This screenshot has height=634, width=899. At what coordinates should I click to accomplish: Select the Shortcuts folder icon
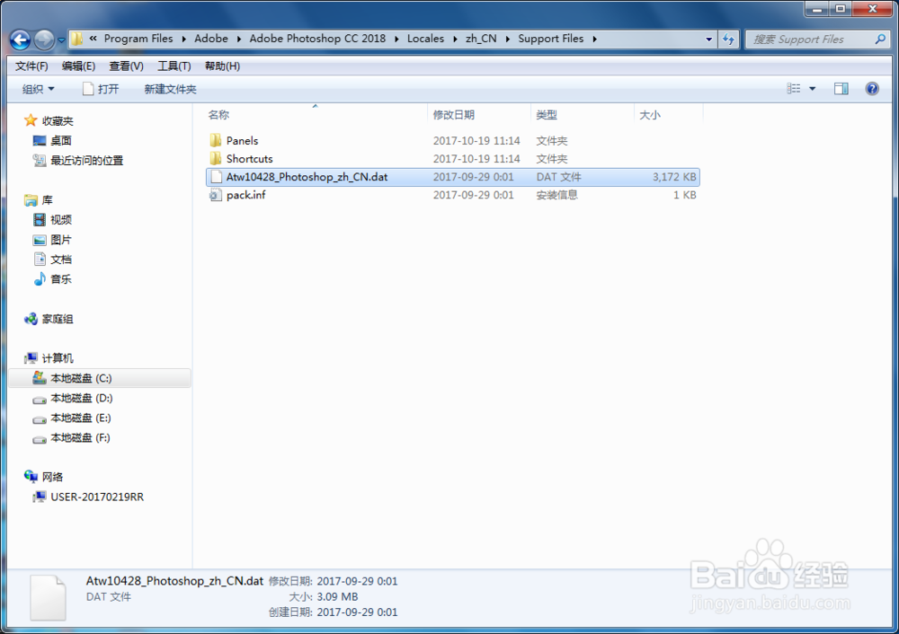click(x=216, y=159)
